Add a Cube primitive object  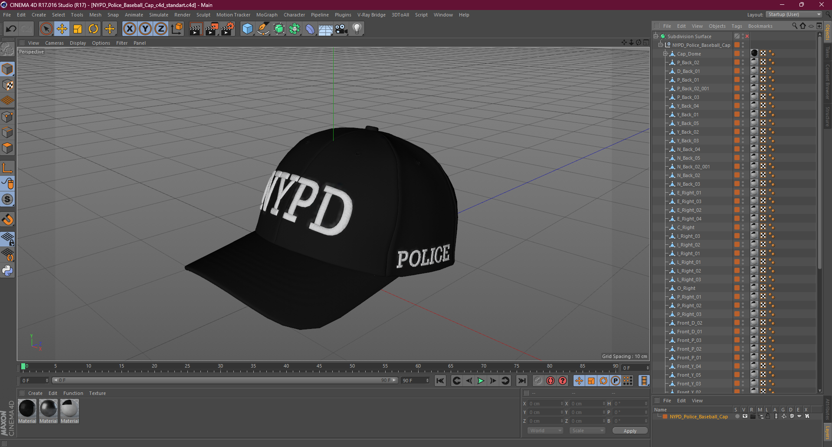pos(247,29)
